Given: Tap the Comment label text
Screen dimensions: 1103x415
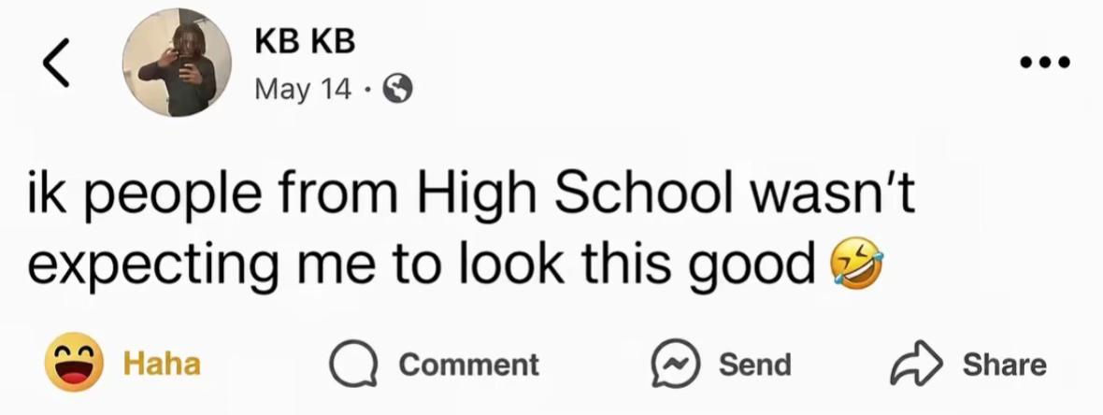Looking at the screenshot, I should 469,365.
